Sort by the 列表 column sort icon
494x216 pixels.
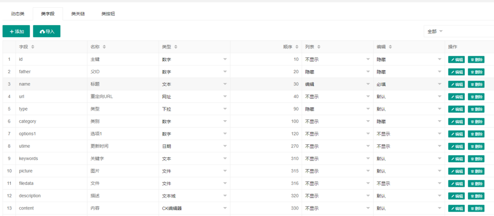(319, 47)
